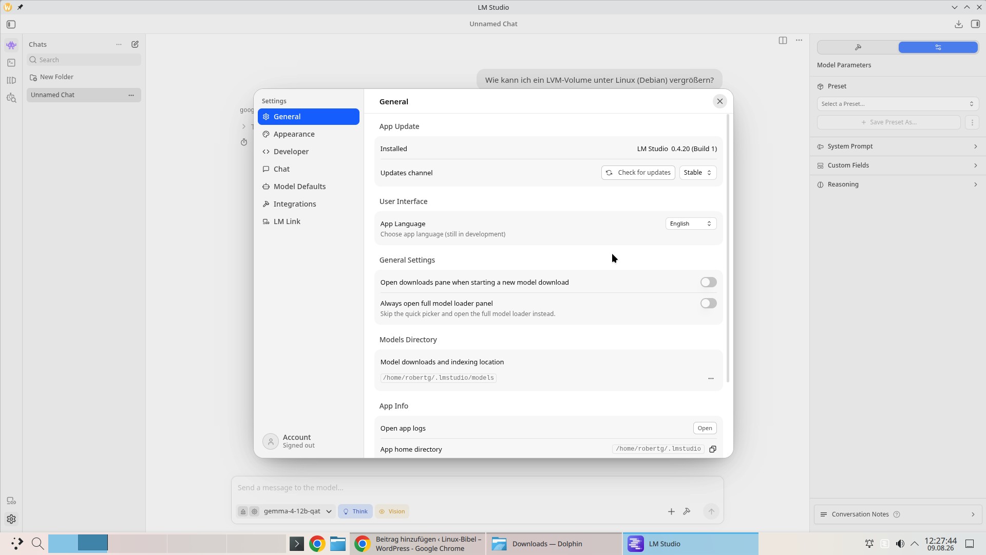Screen dimensions: 986x555
Task: Open the Discover model search icon
Action: 11,98
